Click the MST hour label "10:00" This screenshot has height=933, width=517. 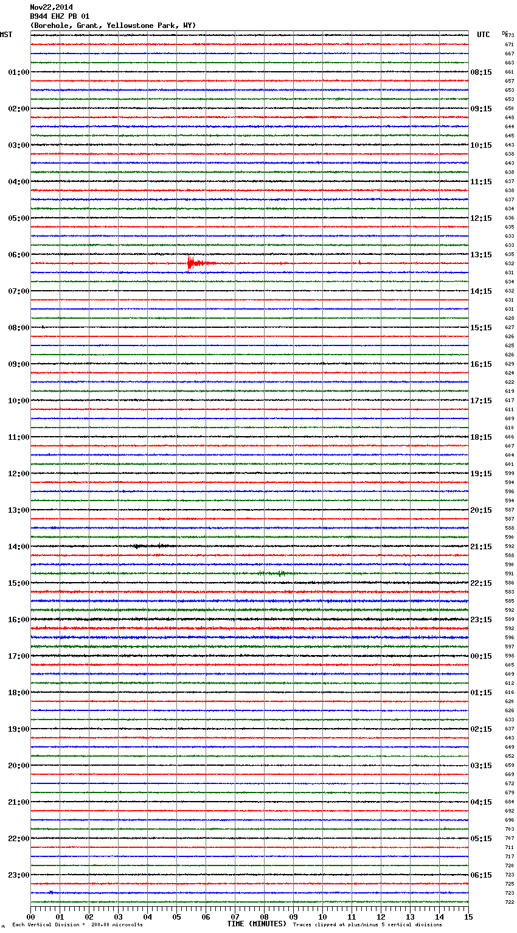pyautogui.click(x=19, y=401)
